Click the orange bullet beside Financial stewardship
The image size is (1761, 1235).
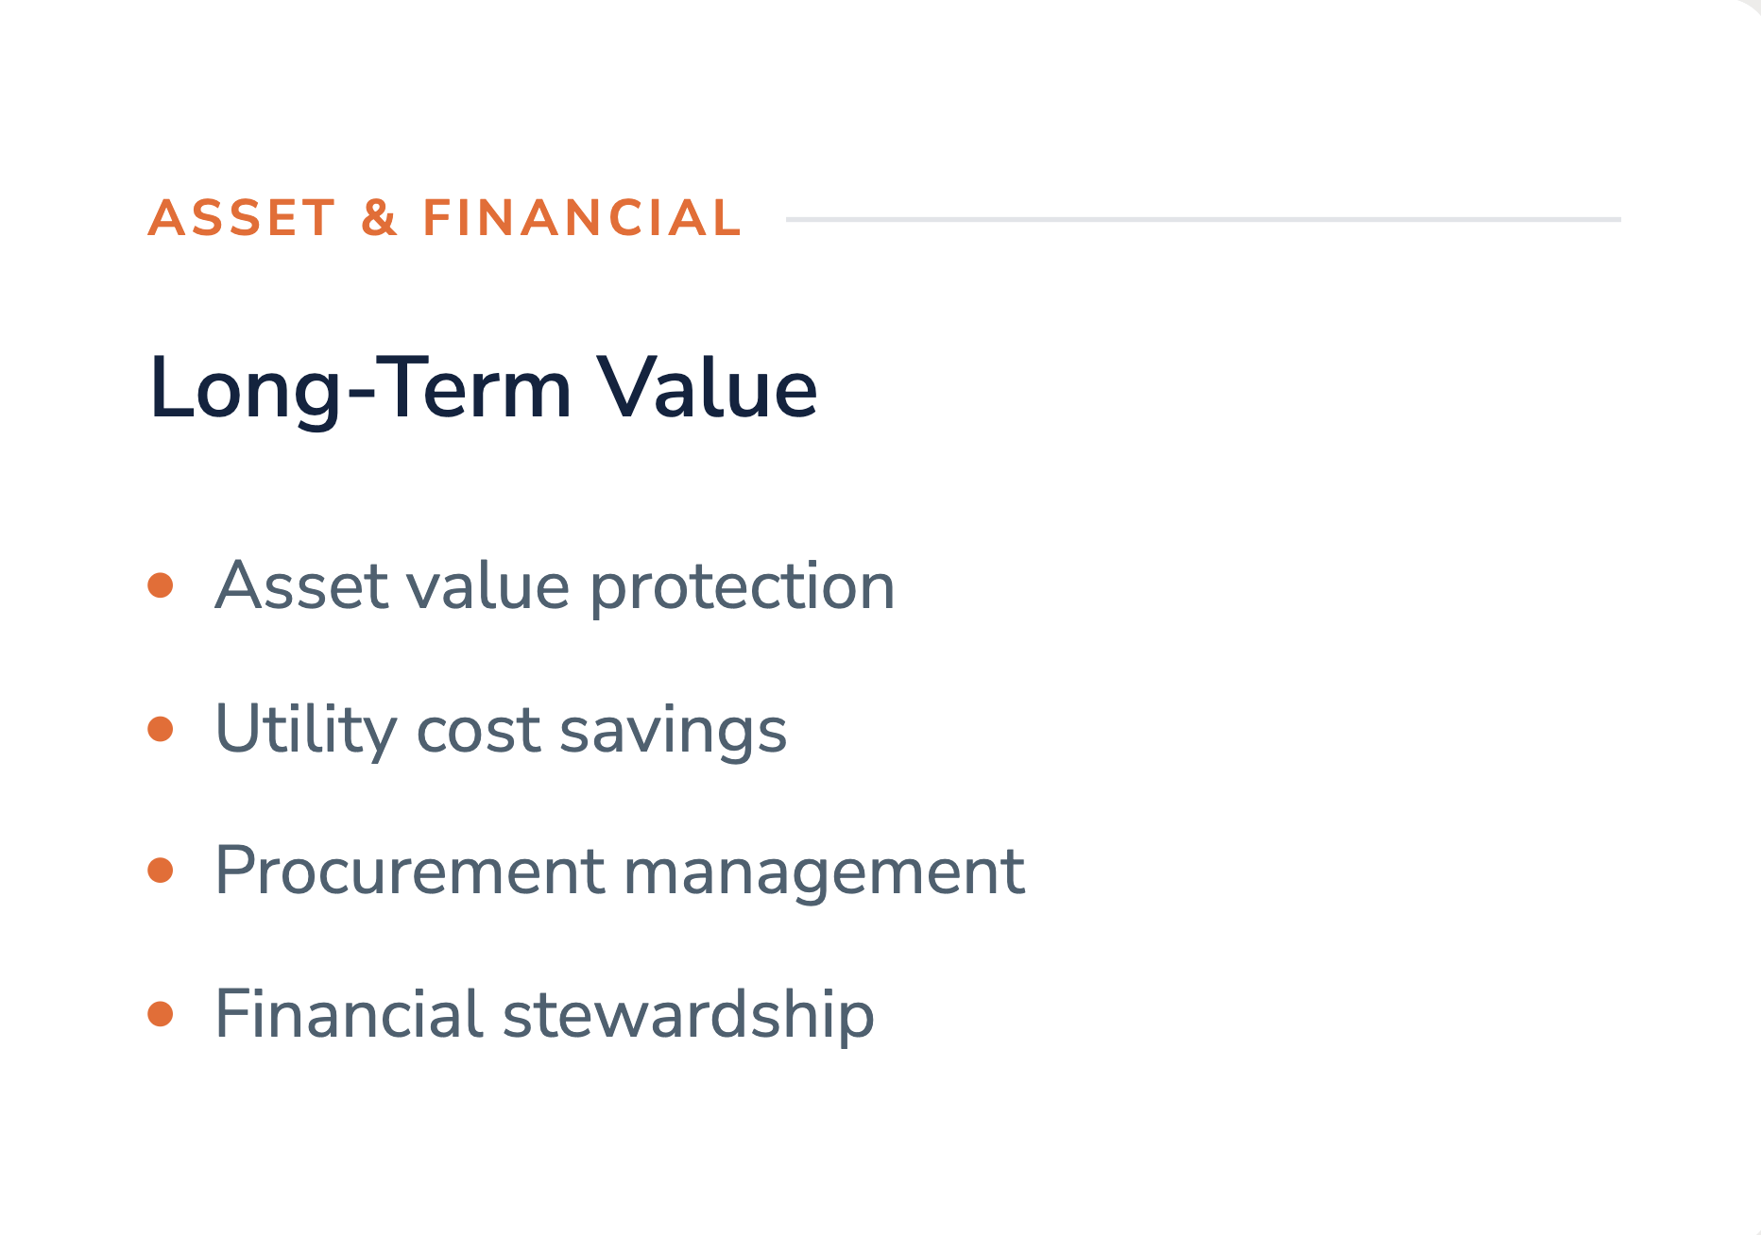(161, 1014)
